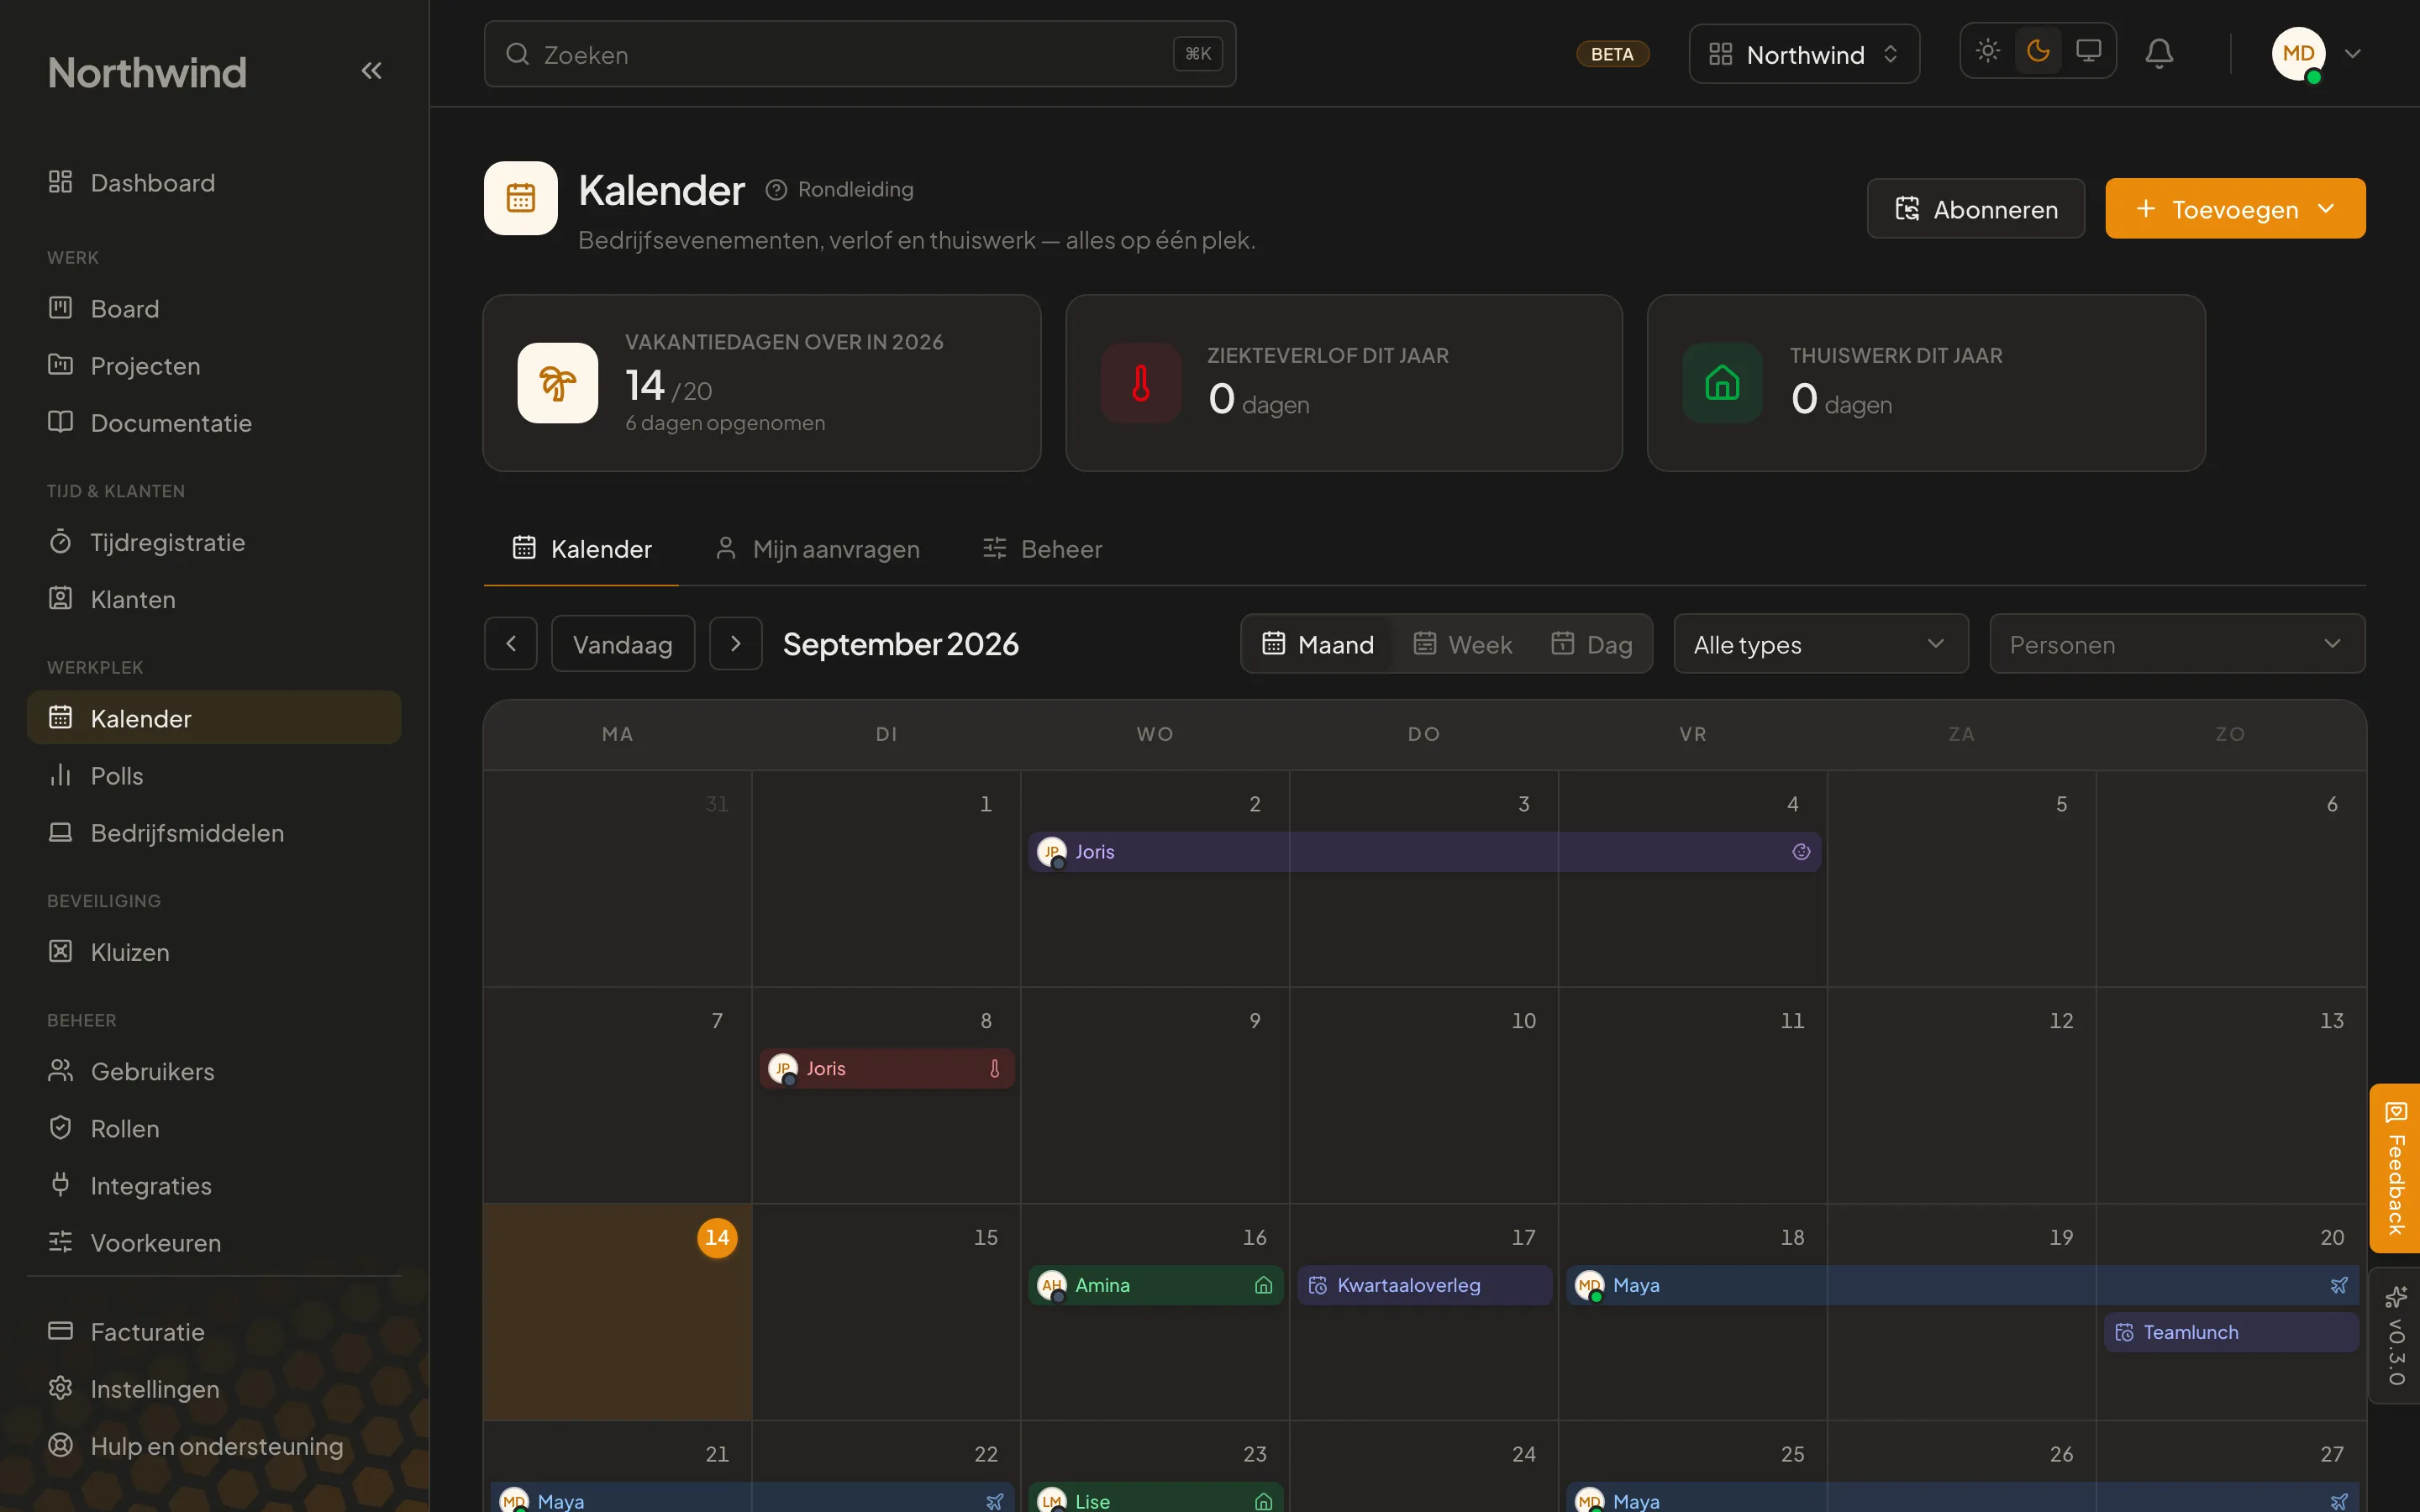Viewport: 2420px width, 1512px height.
Task: Open Polls from sidebar
Action: coord(213,776)
